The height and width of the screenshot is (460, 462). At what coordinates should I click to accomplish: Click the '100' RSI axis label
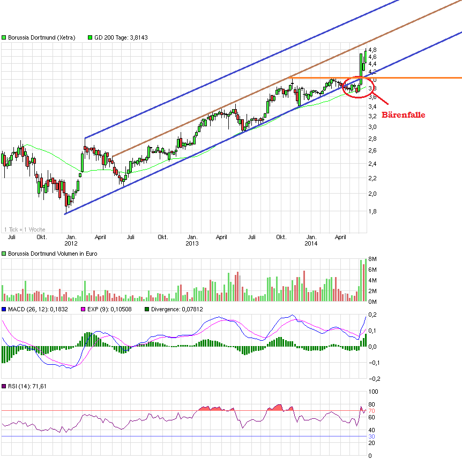374,392
